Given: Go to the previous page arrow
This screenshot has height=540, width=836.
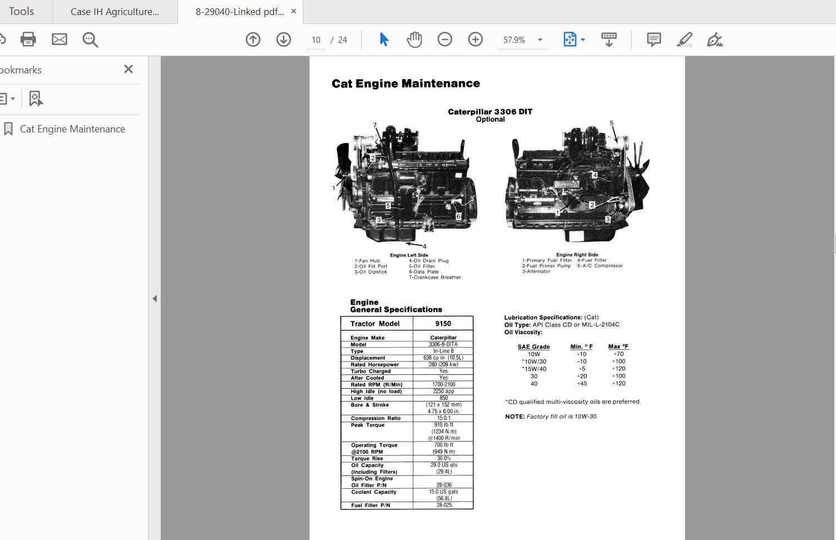Looking at the screenshot, I should tap(253, 39).
